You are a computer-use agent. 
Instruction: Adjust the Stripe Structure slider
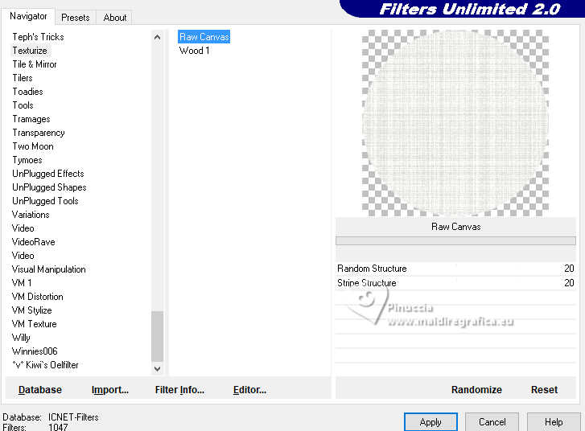click(x=455, y=283)
